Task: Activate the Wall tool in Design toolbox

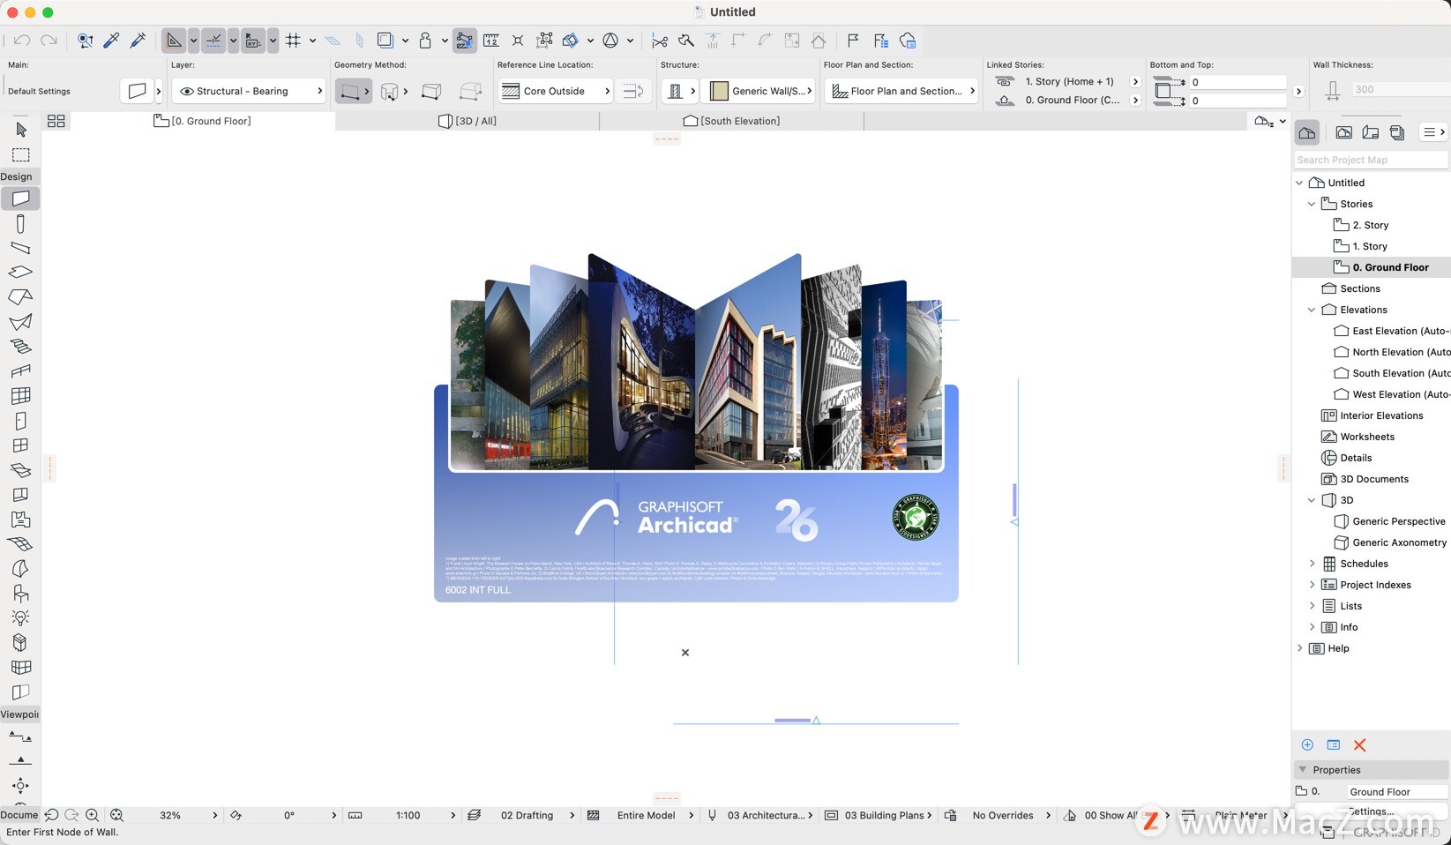Action: [x=21, y=198]
